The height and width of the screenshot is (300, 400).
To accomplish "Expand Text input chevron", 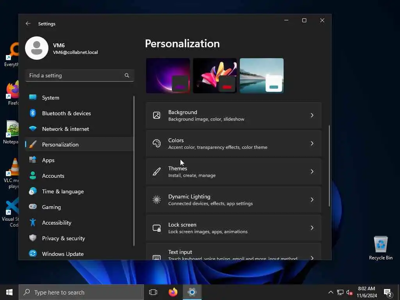I will tap(312, 258).
